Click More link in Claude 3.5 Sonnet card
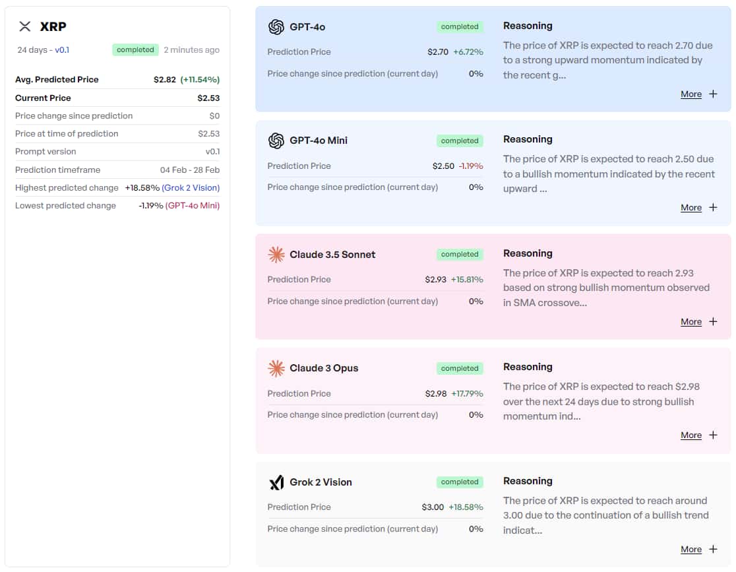This screenshot has width=736, height=572. click(x=690, y=322)
